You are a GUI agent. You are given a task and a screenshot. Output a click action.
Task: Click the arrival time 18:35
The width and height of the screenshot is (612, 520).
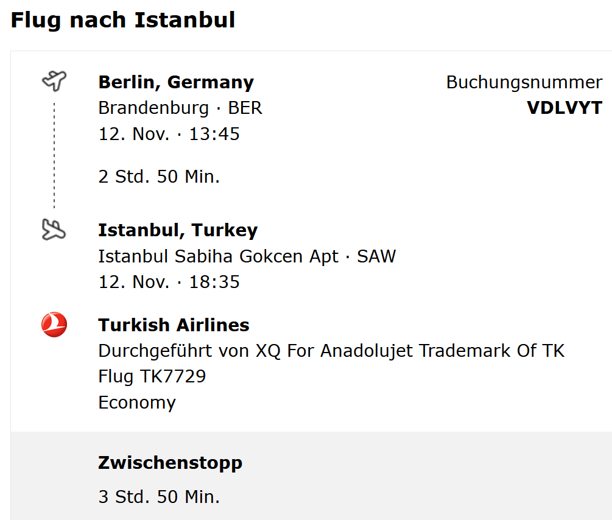[214, 282]
